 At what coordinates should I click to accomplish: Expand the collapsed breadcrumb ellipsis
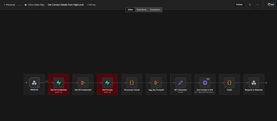tap(20, 5)
